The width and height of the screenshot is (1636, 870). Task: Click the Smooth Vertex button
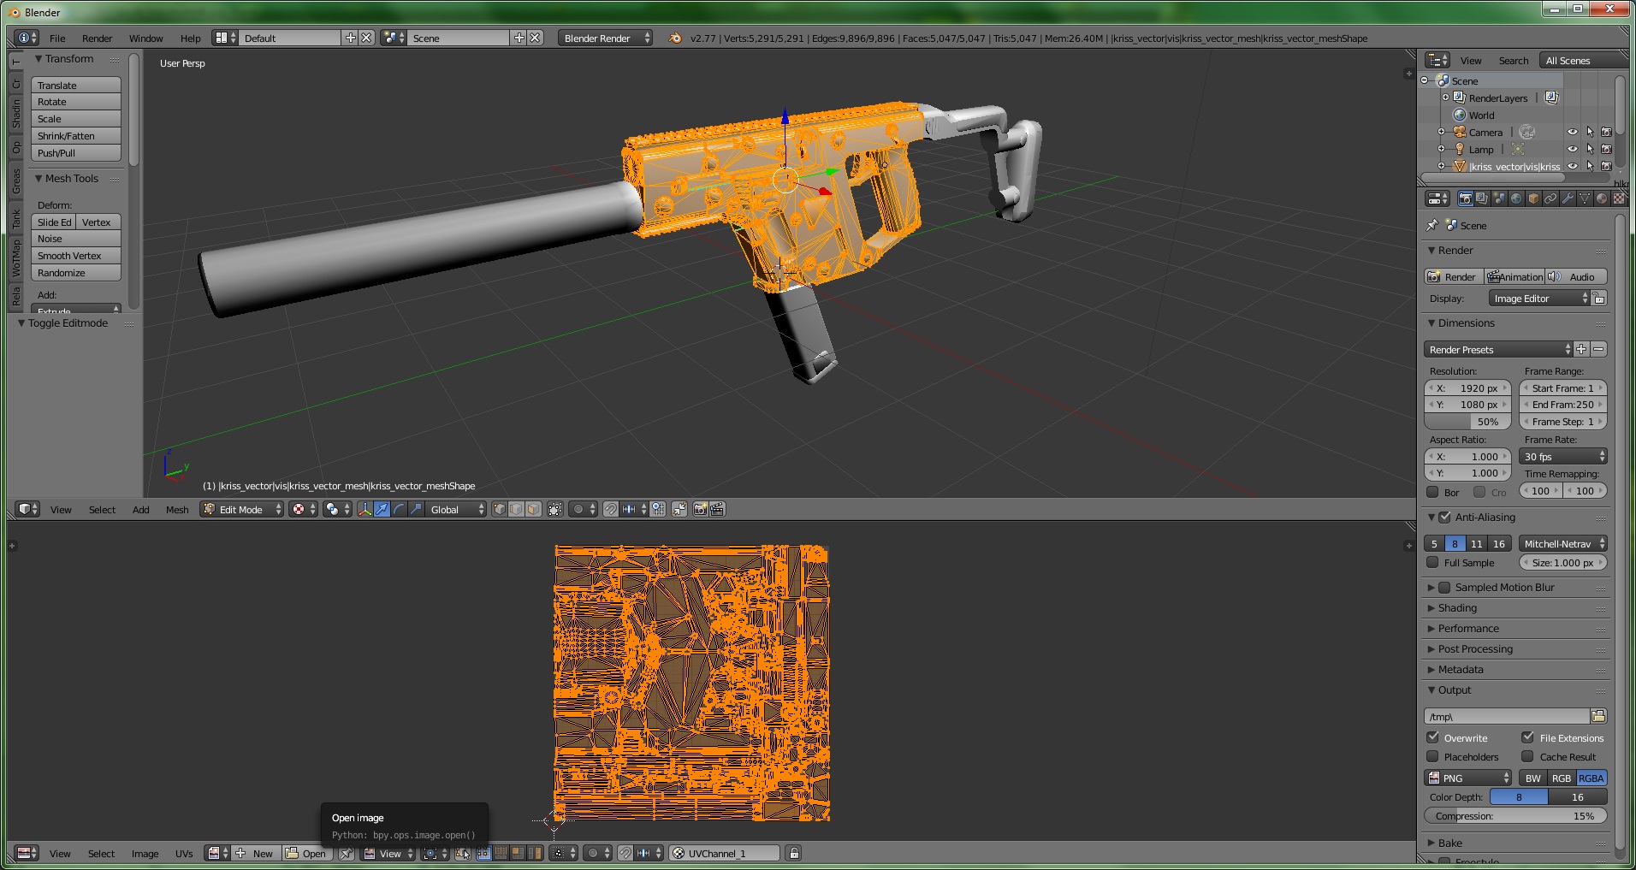(75, 256)
